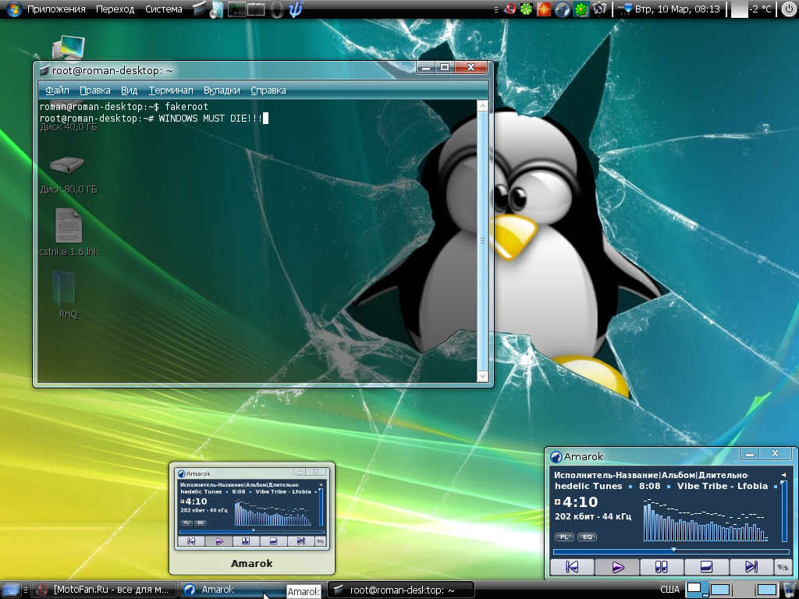Click the Vibe Tribe - Lfobia scrolling title
Image resolution: width=799 pixels, height=599 pixels.
point(722,486)
